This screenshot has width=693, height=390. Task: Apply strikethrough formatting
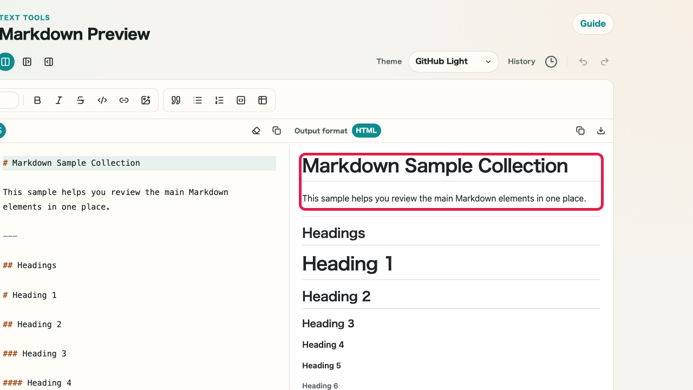pos(81,100)
